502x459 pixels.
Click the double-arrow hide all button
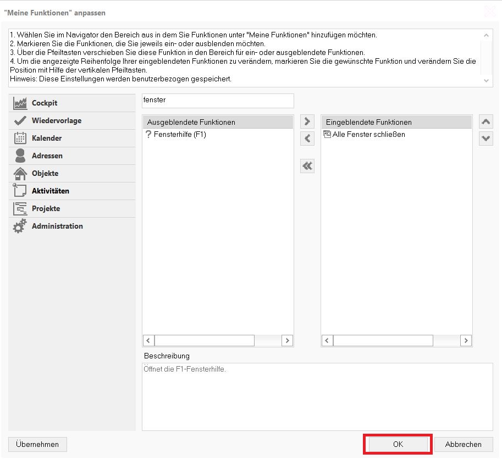click(307, 166)
